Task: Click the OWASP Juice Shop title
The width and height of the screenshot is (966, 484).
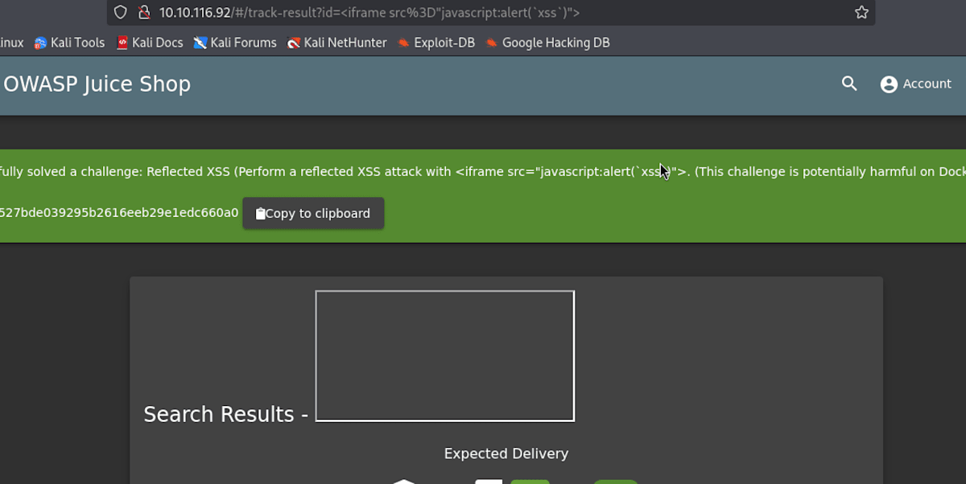Action: [x=97, y=84]
